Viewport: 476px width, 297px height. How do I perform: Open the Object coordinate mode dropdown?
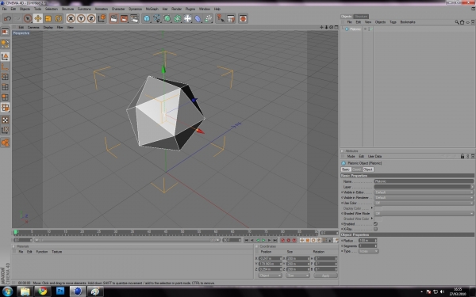click(270, 276)
